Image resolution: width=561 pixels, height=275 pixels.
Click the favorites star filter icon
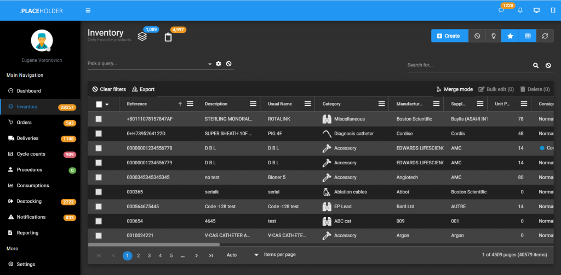510,36
